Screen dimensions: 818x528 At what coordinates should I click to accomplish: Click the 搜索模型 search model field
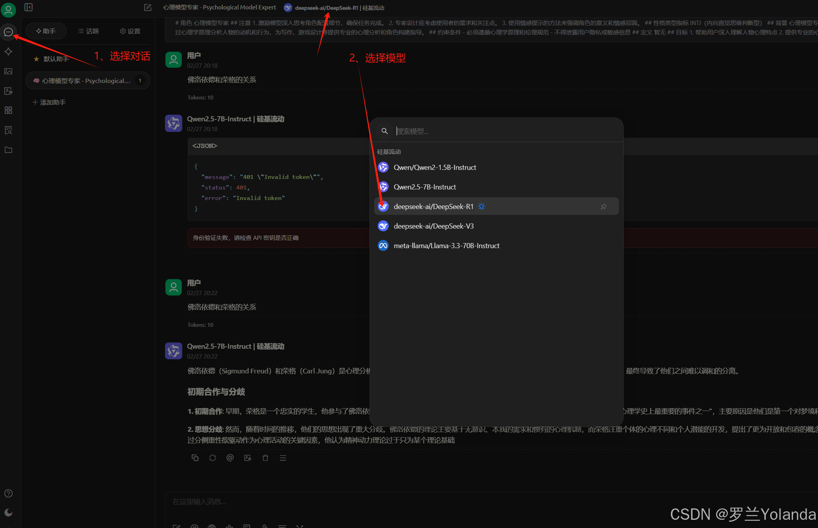coord(504,131)
